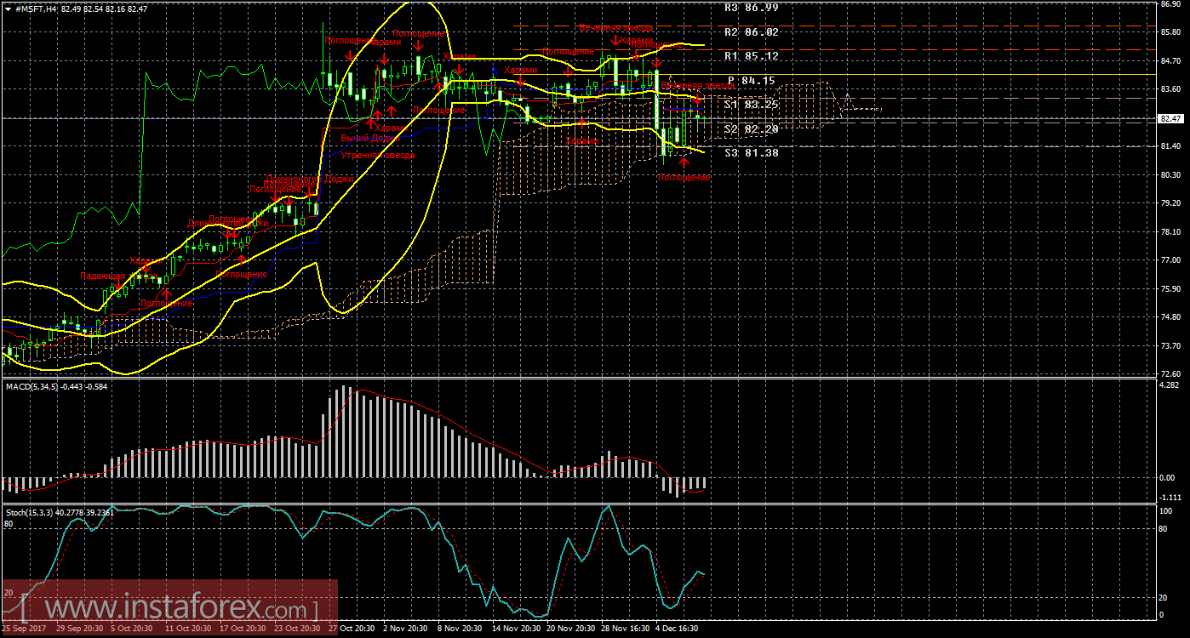1190x638 pixels.
Task: Click the red arrow above the lowest Поглощение label
Action: pyautogui.click(x=684, y=161)
